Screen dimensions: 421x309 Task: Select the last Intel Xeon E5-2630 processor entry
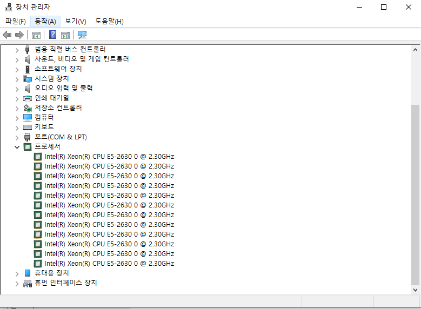coord(110,264)
